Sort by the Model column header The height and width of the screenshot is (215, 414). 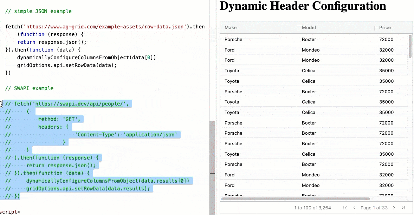tap(309, 27)
